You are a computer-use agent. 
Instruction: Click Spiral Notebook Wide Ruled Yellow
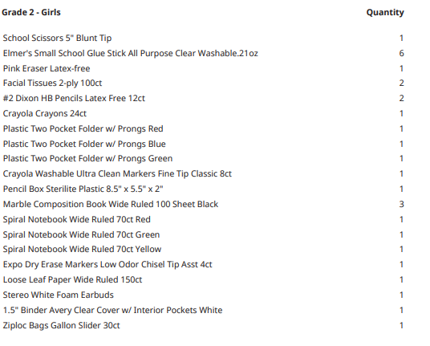[83, 249]
